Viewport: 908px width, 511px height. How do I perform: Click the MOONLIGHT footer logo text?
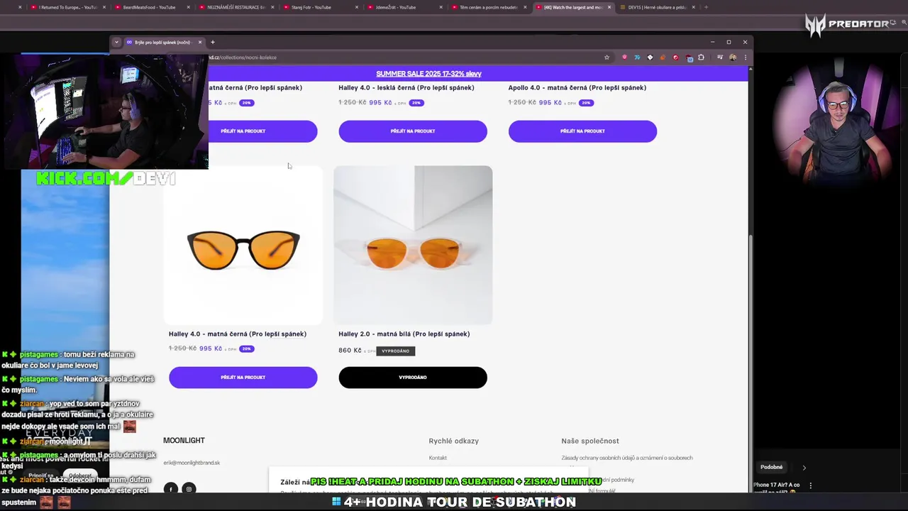pos(184,441)
